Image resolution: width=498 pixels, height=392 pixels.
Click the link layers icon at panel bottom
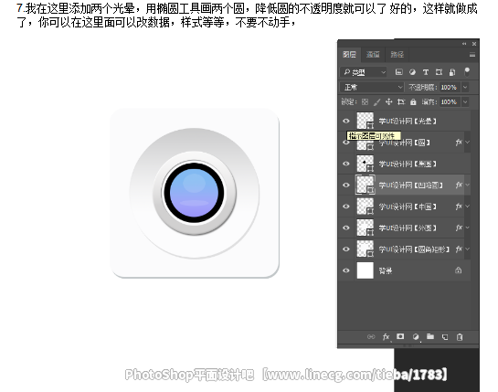coord(371,337)
